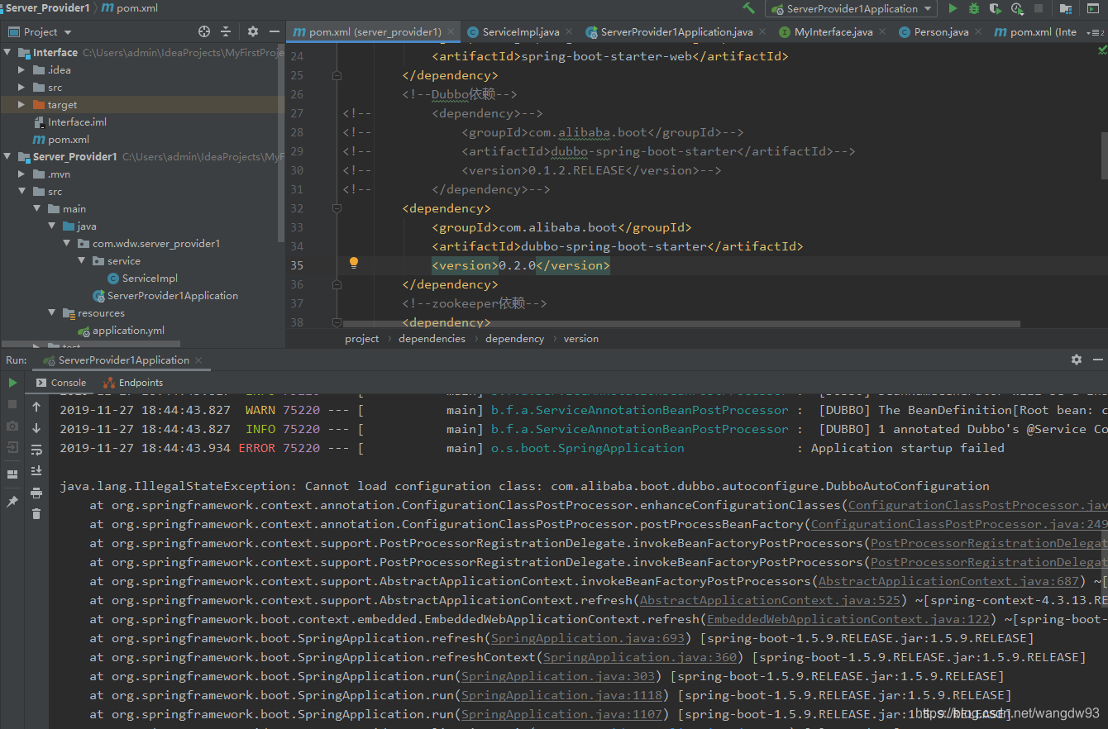Open ServiceImpl class in project tree

coord(150,278)
